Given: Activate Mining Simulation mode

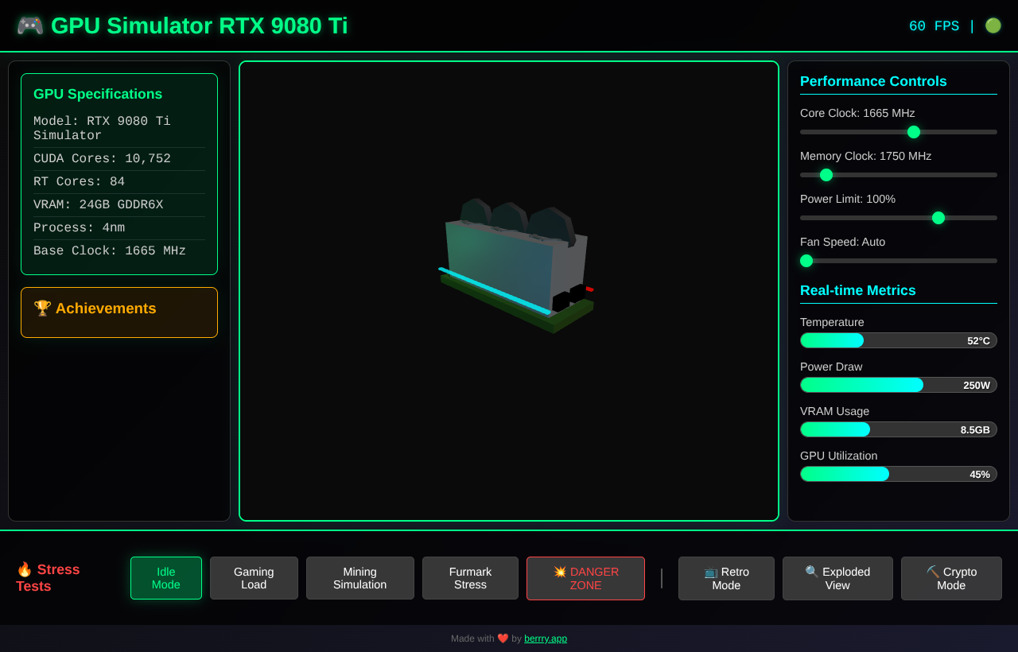Looking at the screenshot, I should (x=359, y=578).
